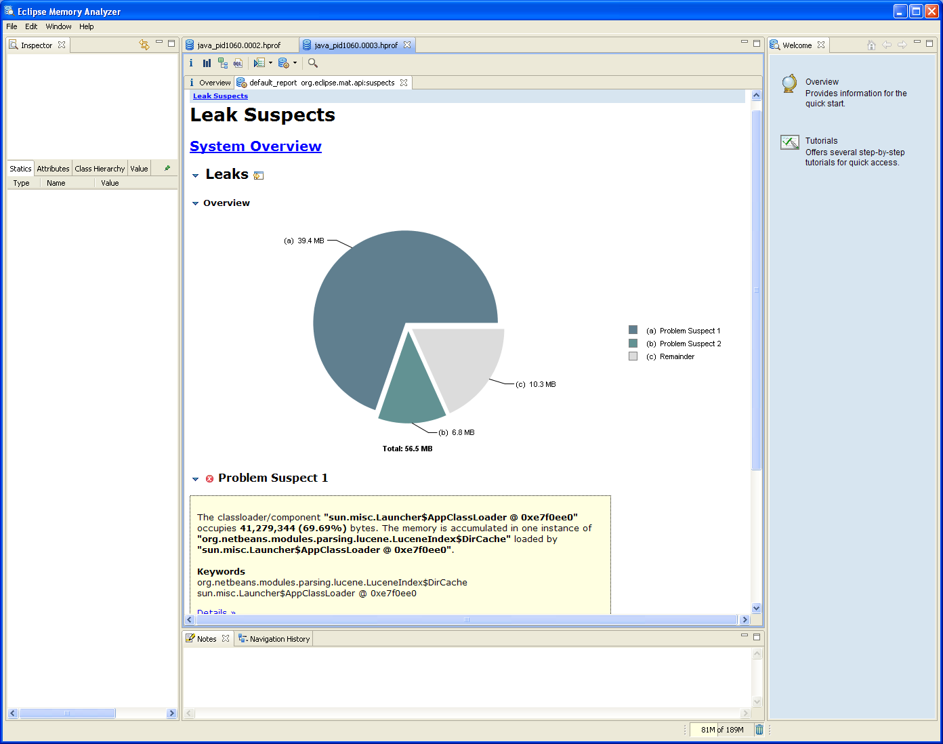943x744 pixels.
Task: Click the Name column header
Action: [x=67, y=183]
